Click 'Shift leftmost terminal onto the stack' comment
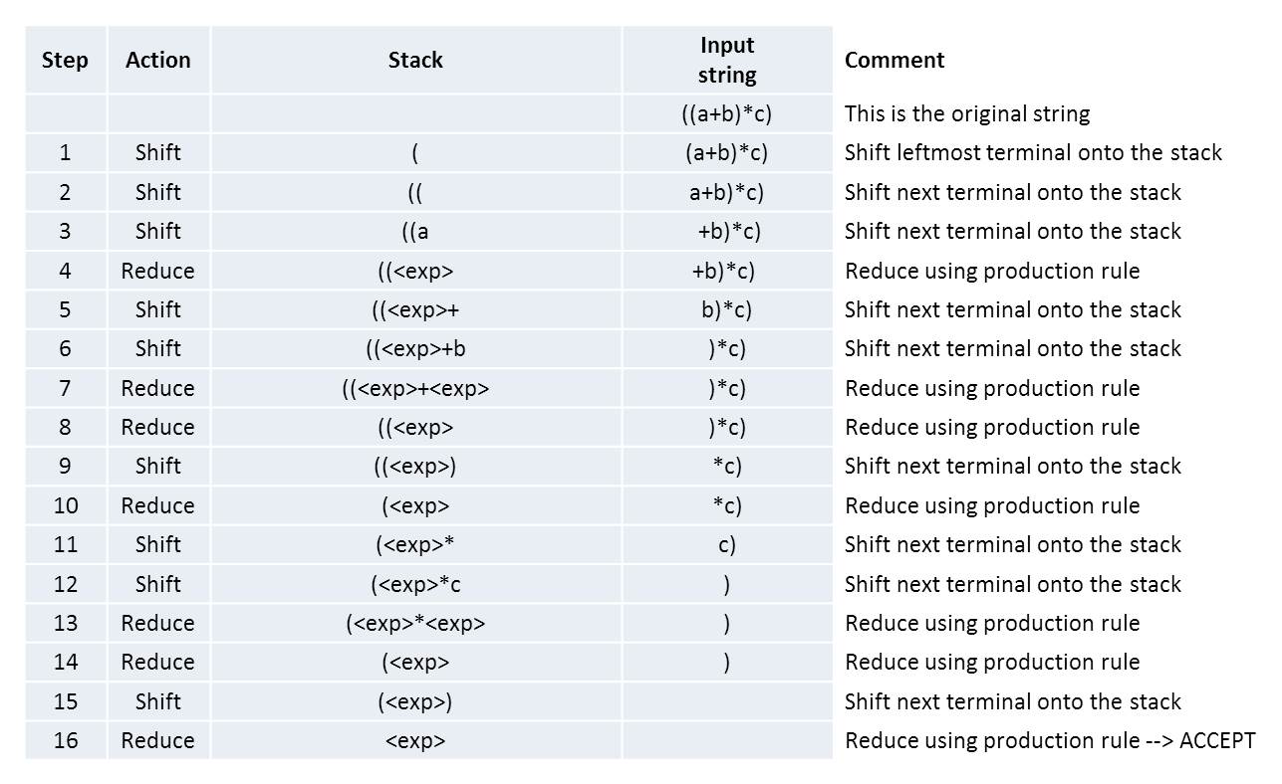Screen dimensions: 1282x784 pyautogui.click(x=1033, y=152)
